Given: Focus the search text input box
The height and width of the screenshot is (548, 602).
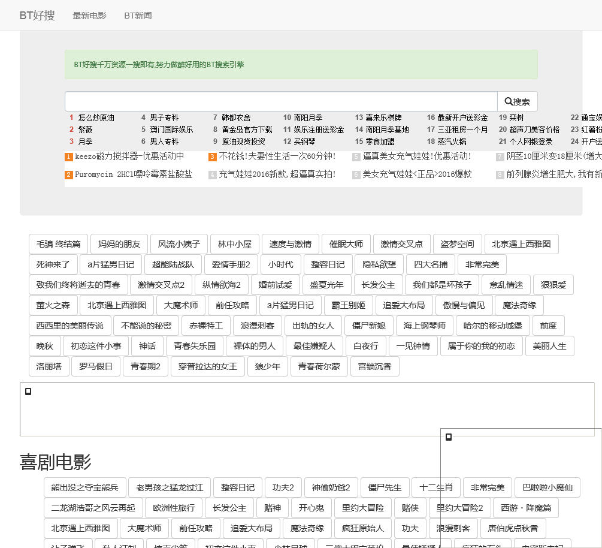Looking at the screenshot, I should [x=281, y=101].
